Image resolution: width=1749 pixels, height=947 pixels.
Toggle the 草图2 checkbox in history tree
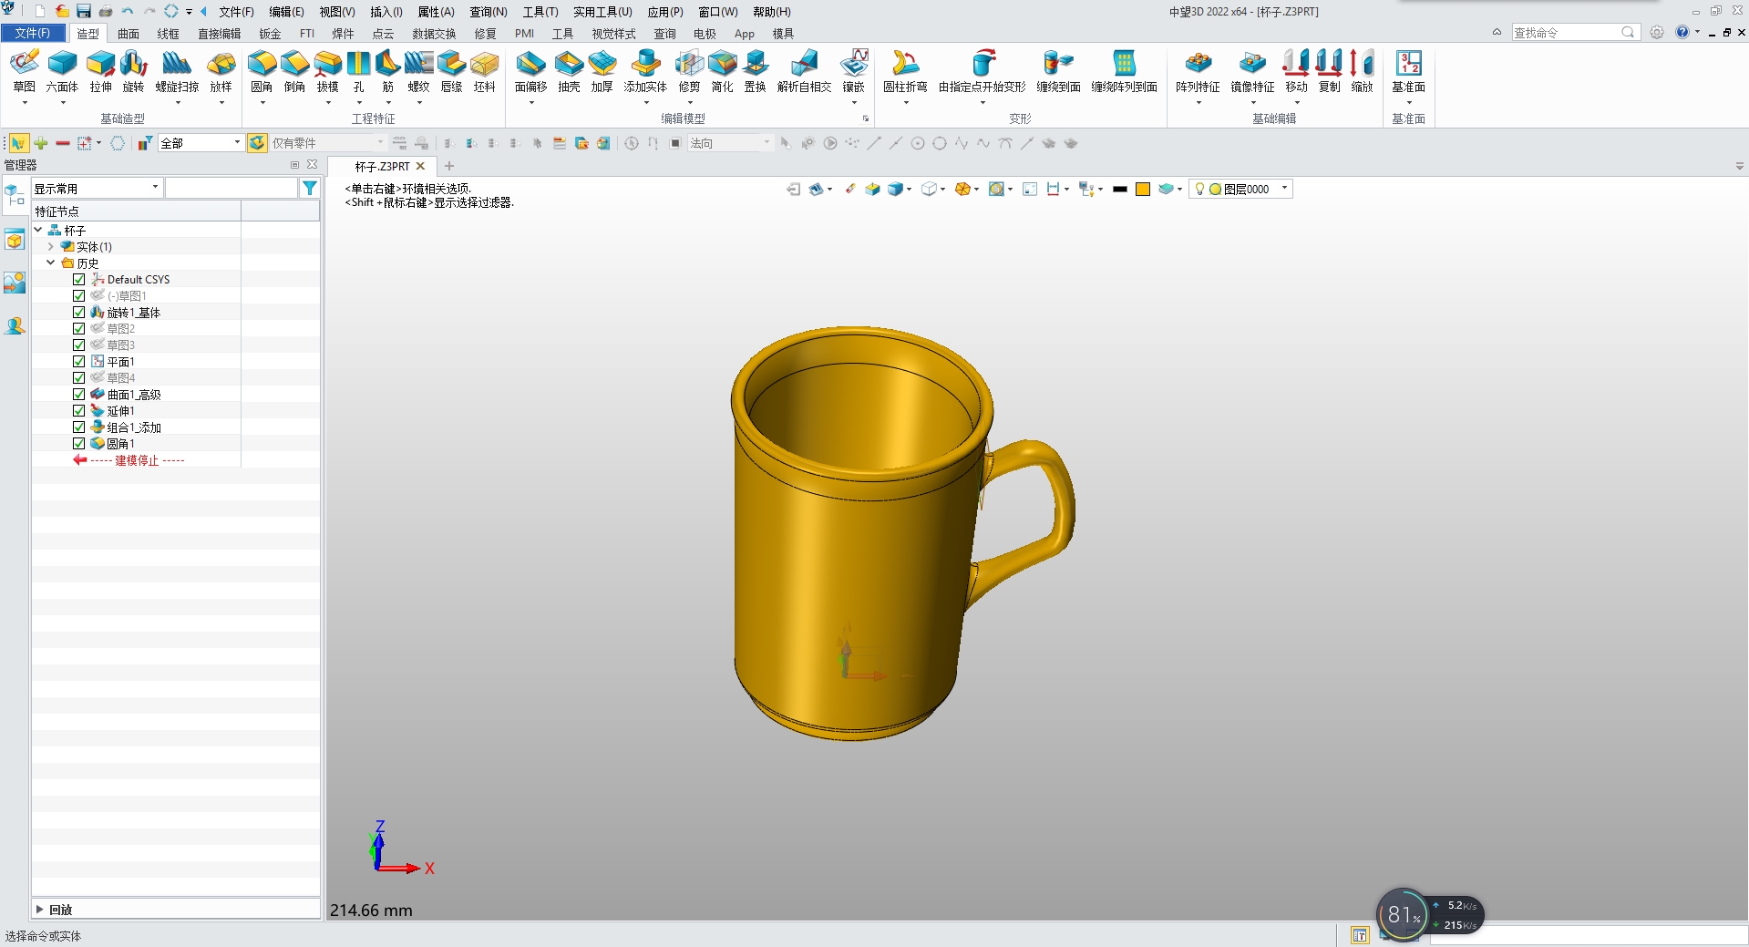79,328
